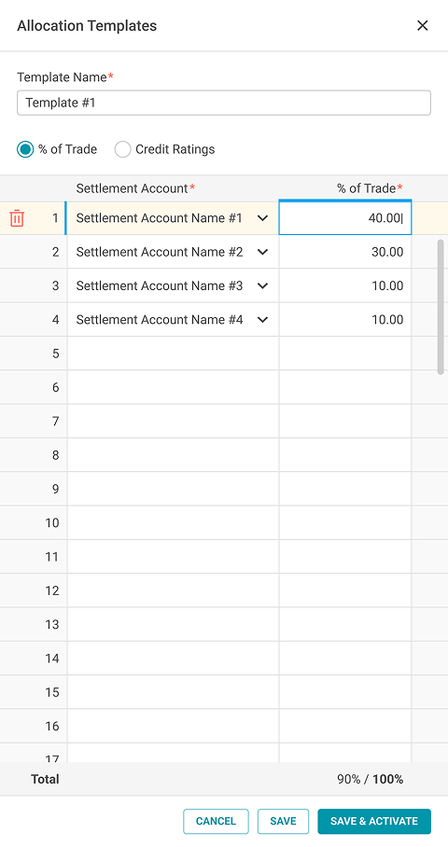
Task: Delete row 1 with the trash icon
Action: click(x=17, y=218)
